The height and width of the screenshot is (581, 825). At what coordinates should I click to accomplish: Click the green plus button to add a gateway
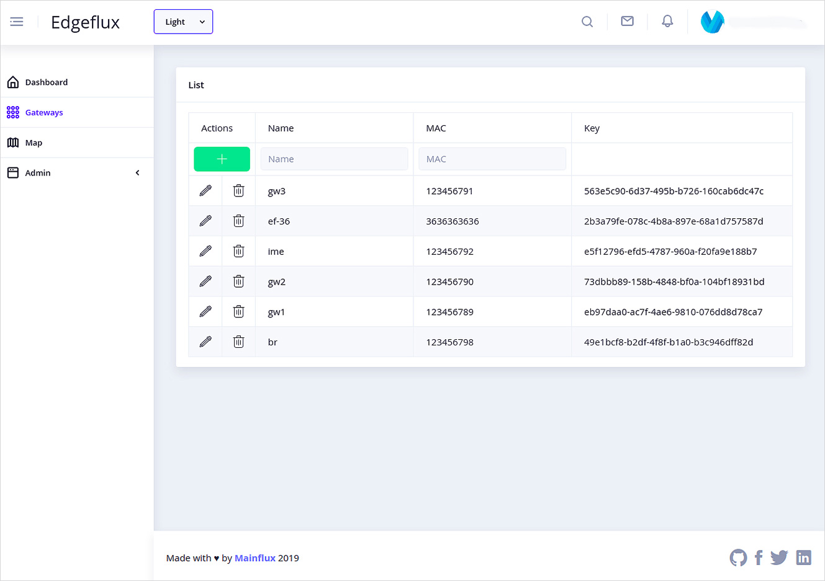(222, 159)
